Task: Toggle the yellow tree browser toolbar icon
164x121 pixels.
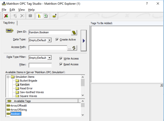Action: tap(39, 16)
